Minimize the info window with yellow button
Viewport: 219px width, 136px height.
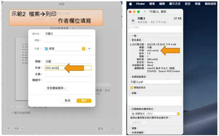pyautogui.click(x=134, y=12)
